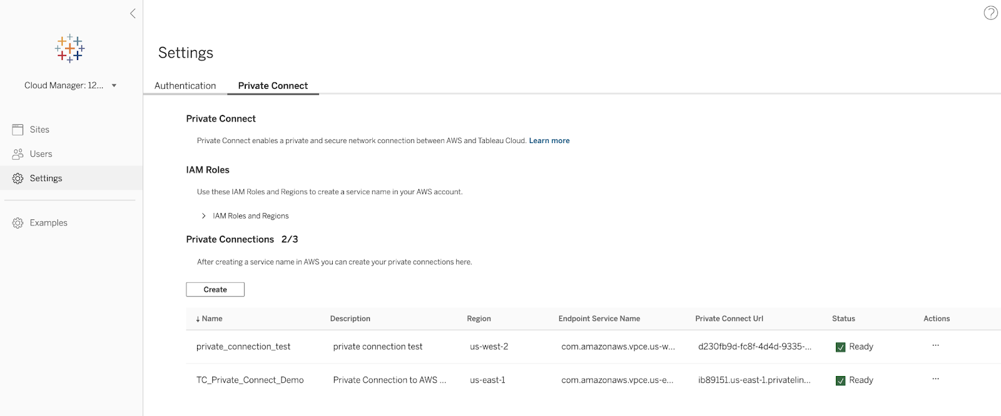Click the Tableau logo icon
The height and width of the screenshot is (416, 1001).
(x=70, y=49)
